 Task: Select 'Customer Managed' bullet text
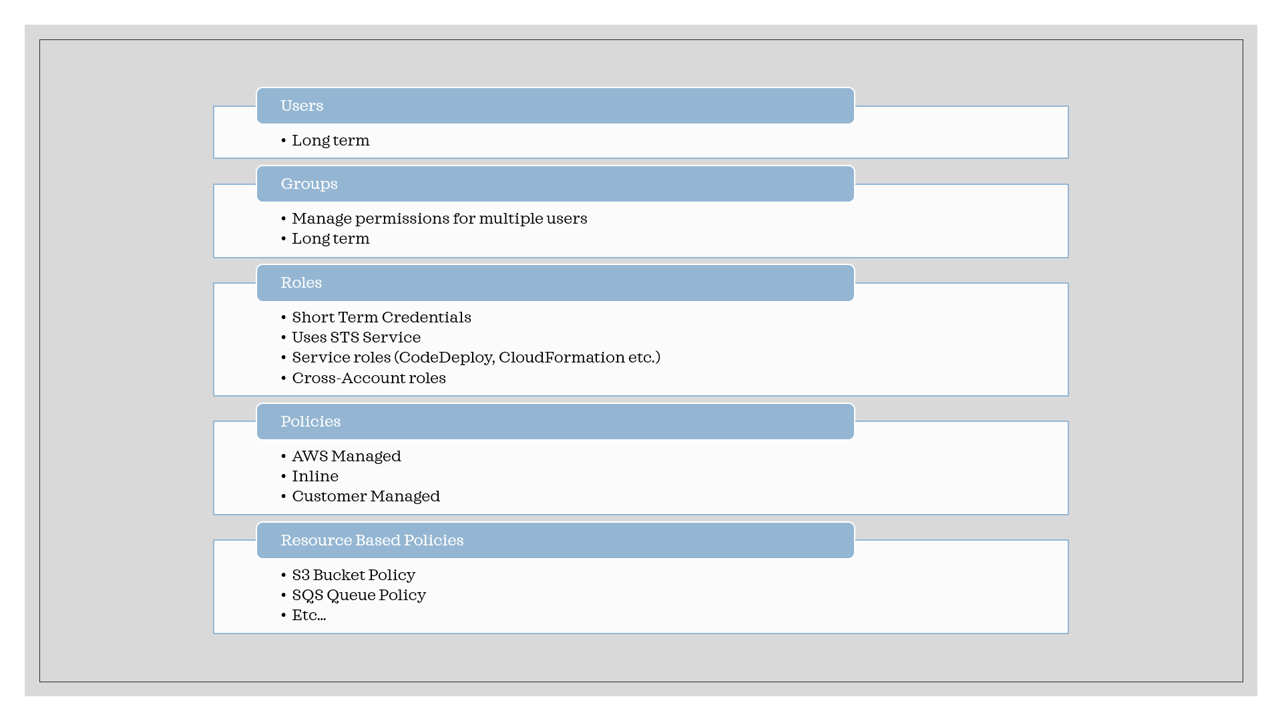click(366, 497)
